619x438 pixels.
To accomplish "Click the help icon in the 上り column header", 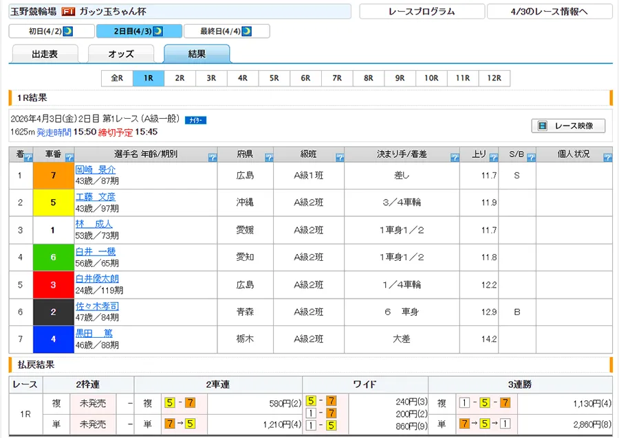I will click(493, 158).
